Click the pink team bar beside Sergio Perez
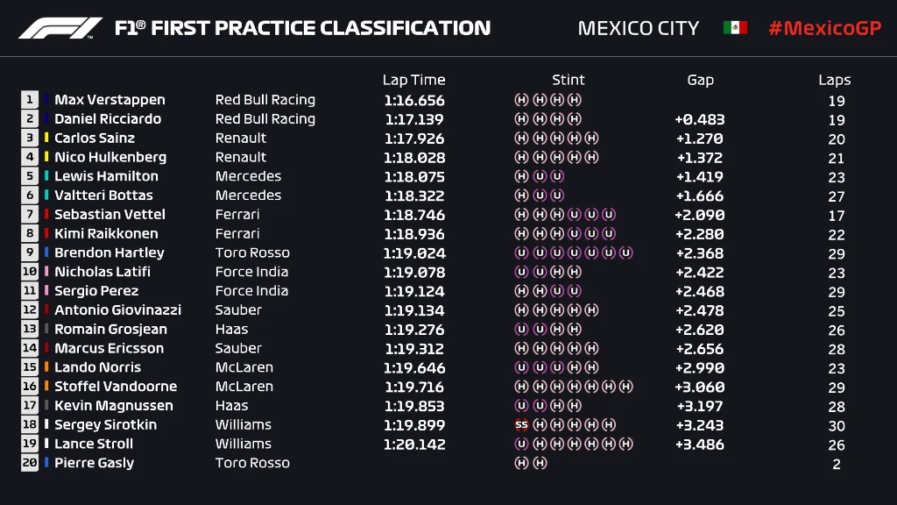 (46, 291)
